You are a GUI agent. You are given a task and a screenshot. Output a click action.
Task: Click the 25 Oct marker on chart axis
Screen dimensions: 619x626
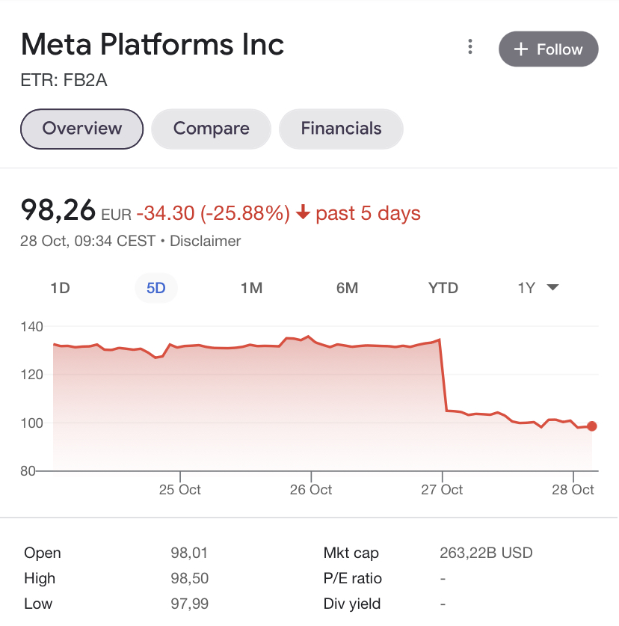(179, 489)
